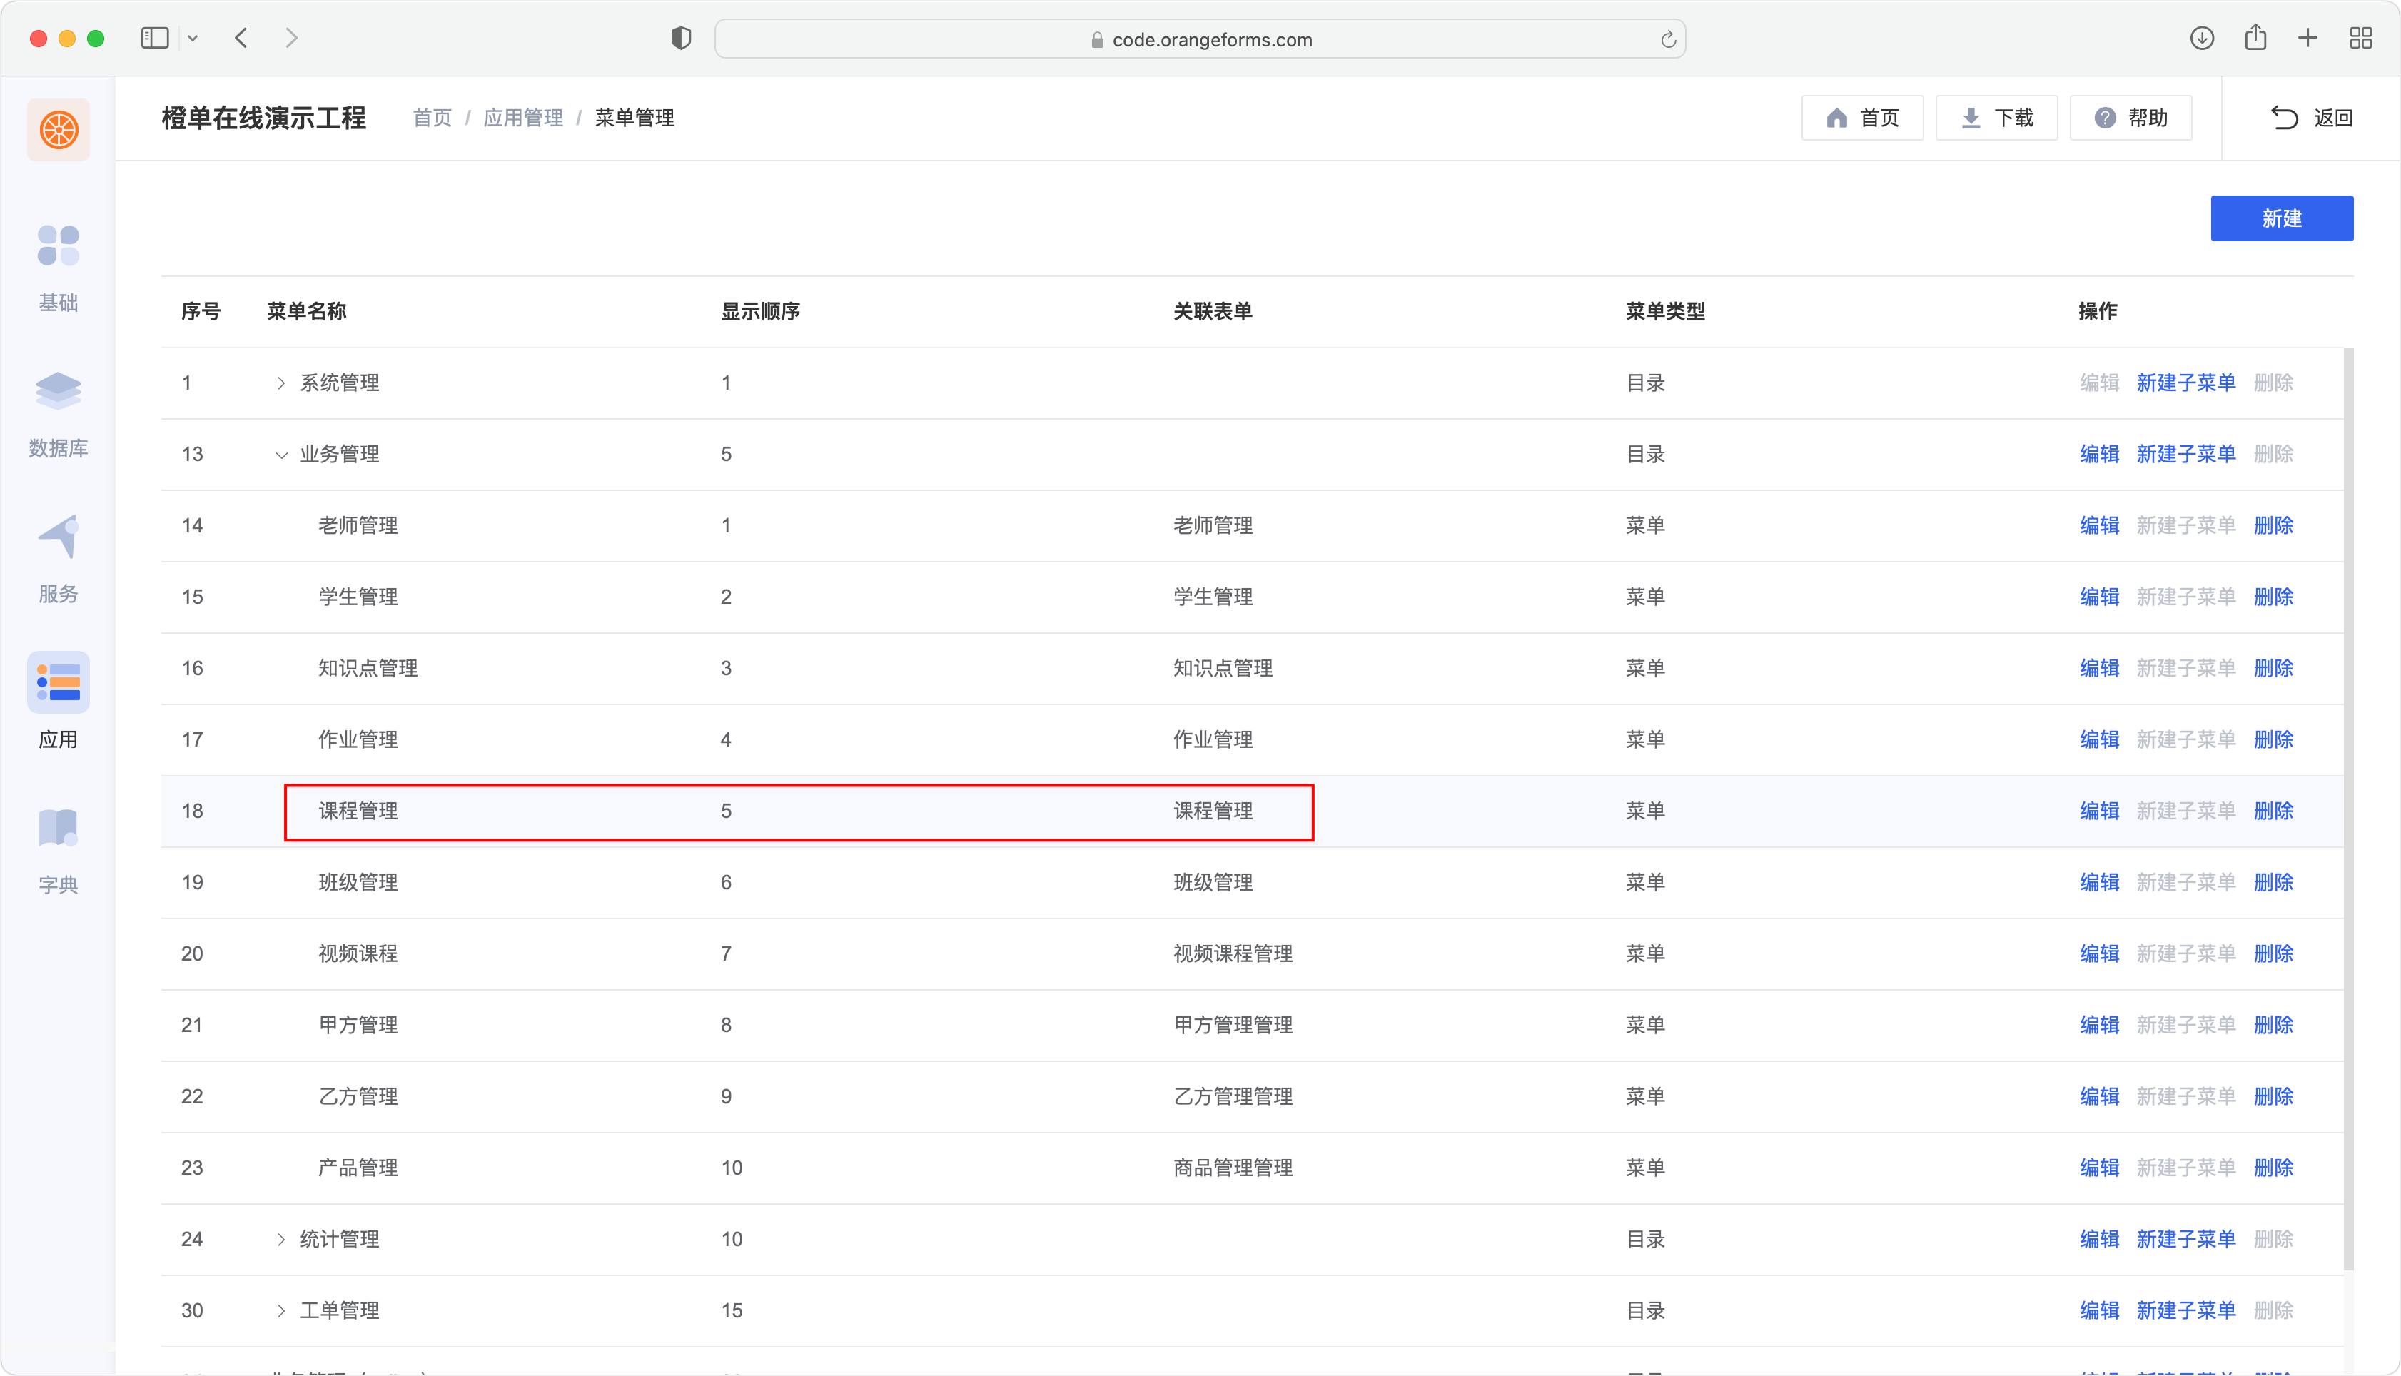Viewport: 2401px width, 1376px height.
Task: Collapse the 业务管理 menu row
Action: click(x=280, y=455)
